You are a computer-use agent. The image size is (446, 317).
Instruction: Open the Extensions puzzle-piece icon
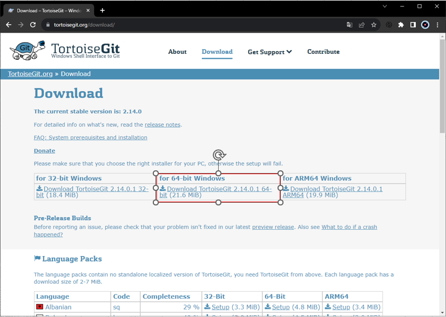coord(400,24)
